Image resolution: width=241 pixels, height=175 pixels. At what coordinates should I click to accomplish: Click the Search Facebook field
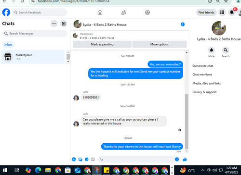[40, 12]
